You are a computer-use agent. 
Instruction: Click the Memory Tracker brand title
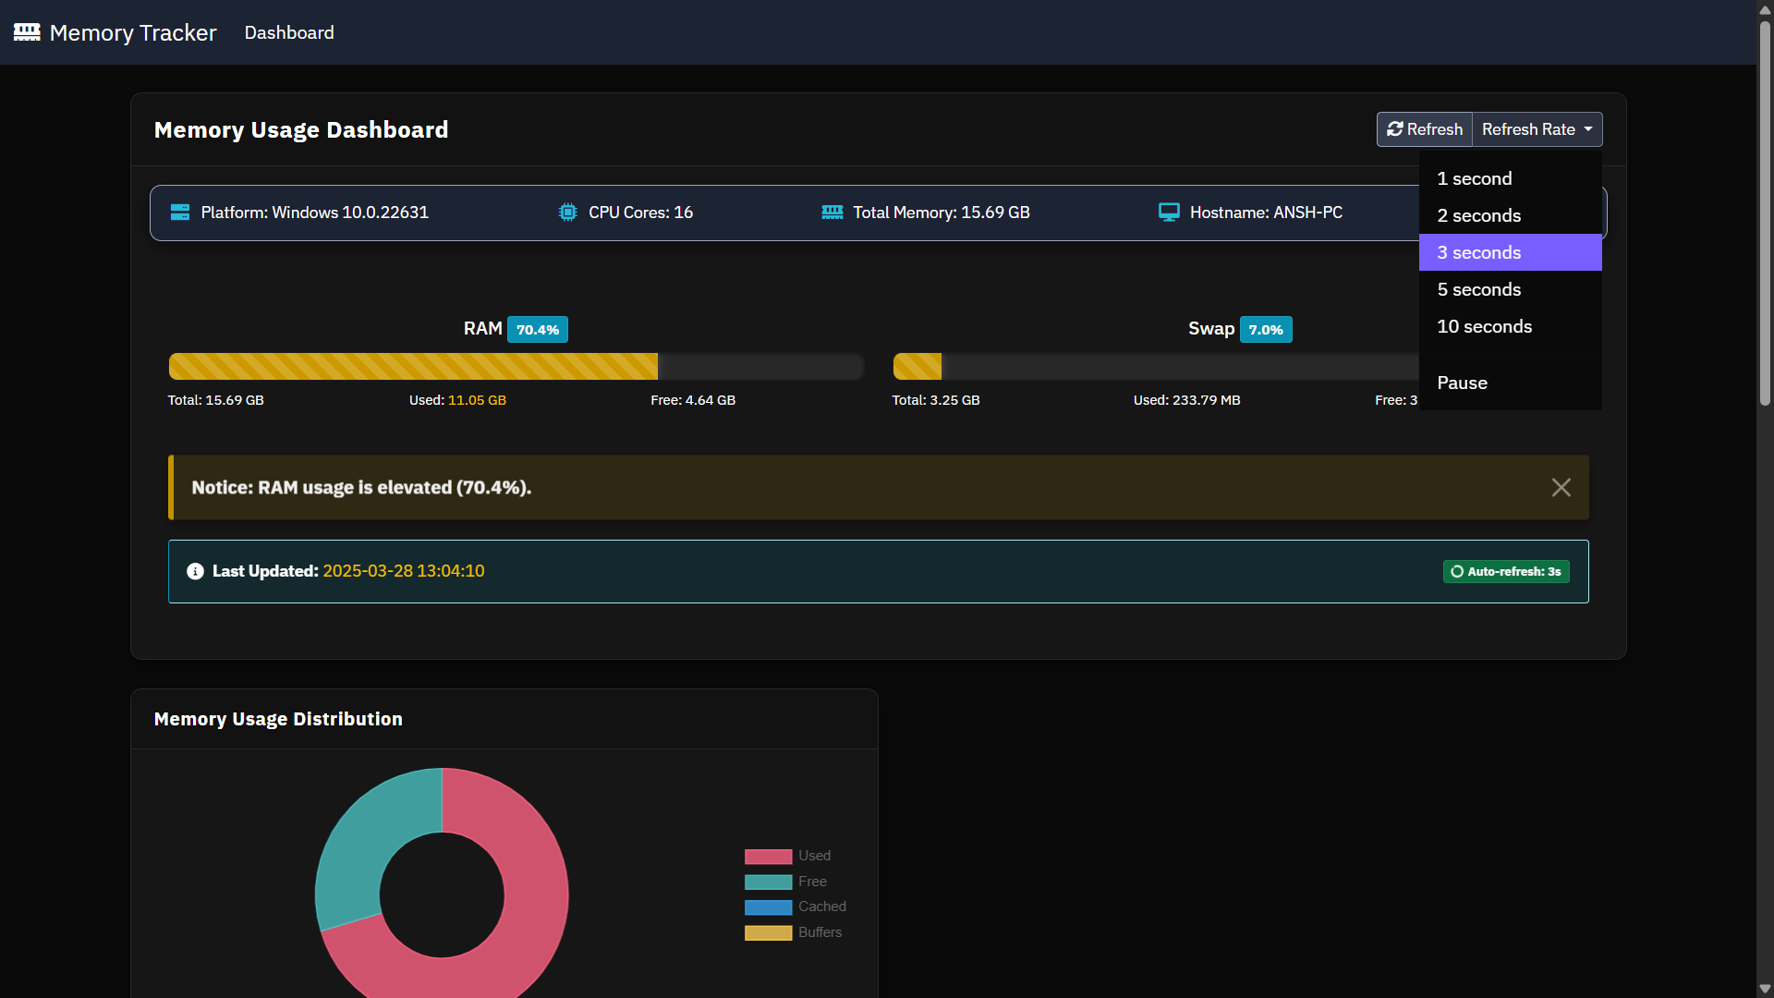[133, 32]
